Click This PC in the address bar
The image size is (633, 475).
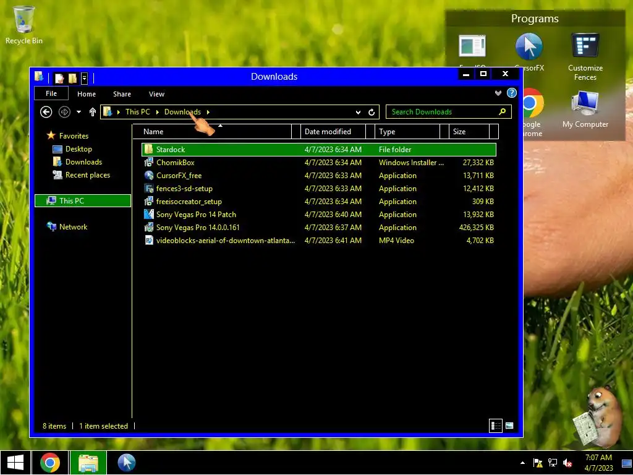[x=137, y=112]
